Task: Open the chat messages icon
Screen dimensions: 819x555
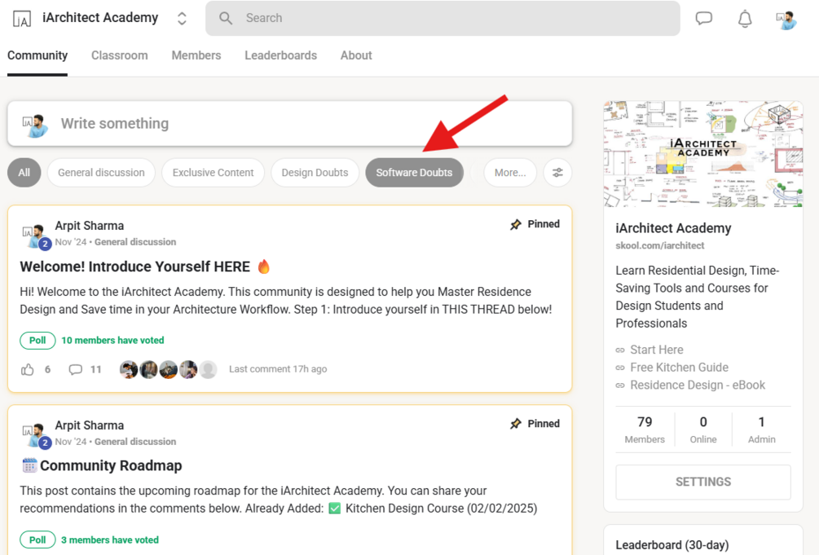Action: point(703,18)
